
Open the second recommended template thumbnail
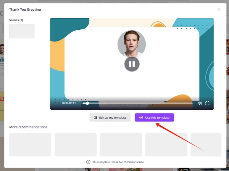click(76, 144)
